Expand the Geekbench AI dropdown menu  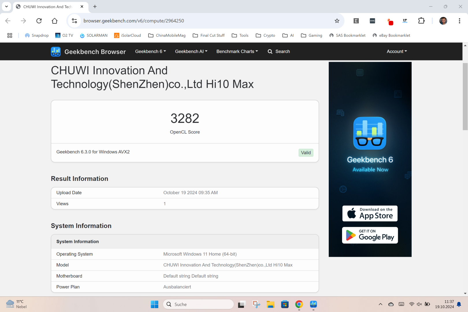pyautogui.click(x=191, y=51)
